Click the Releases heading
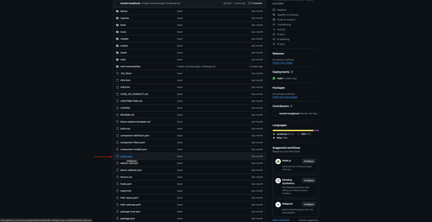432x222 pixels. point(278,53)
